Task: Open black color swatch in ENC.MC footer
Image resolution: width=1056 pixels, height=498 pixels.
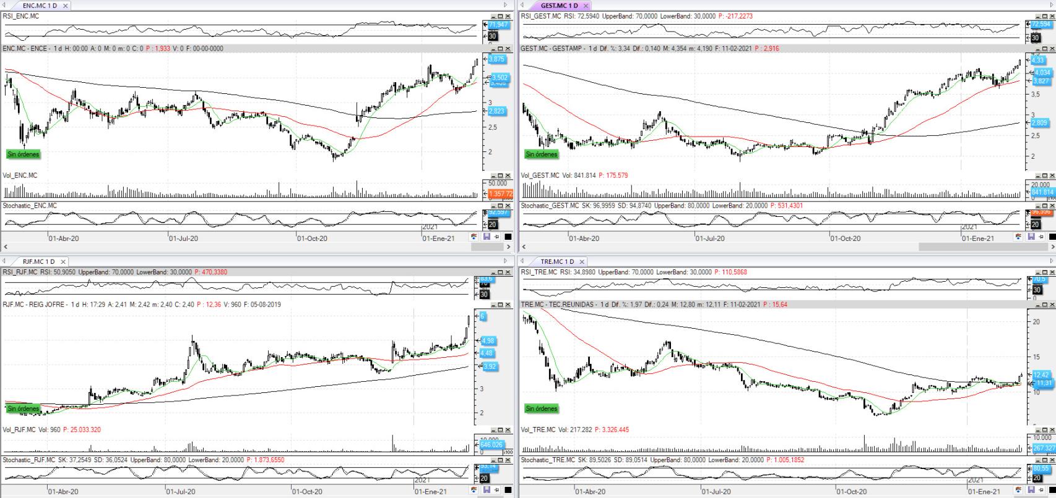Action: pyautogui.click(x=508, y=237)
